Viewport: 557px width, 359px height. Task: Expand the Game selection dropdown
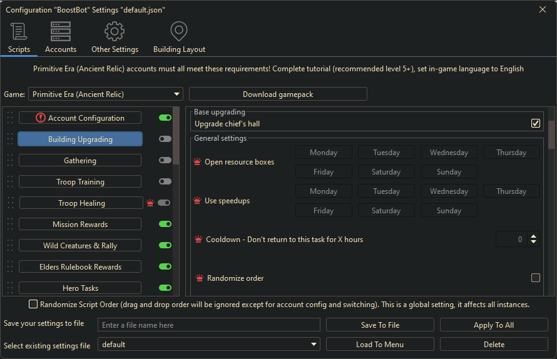click(177, 94)
